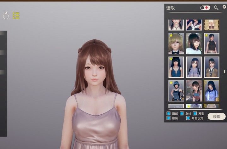The image size is (227, 149).
Task: Toggle the 身材 checkbox
Action: coord(182,113)
